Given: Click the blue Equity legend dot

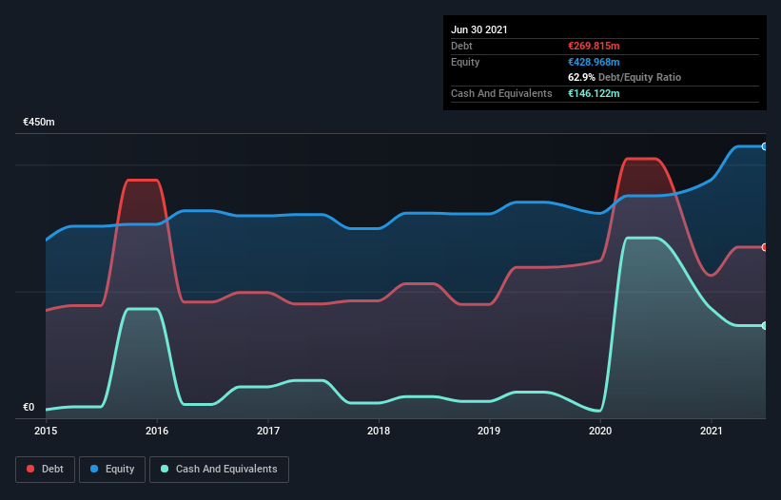Looking at the screenshot, I should pyautogui.click(x=94, y=469).
